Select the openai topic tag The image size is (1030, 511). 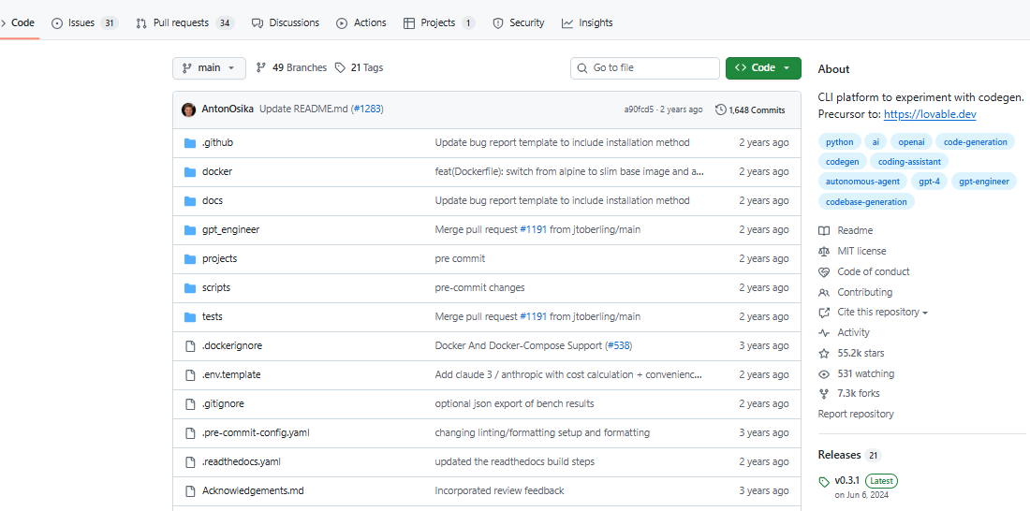click(x=911, y=142)
